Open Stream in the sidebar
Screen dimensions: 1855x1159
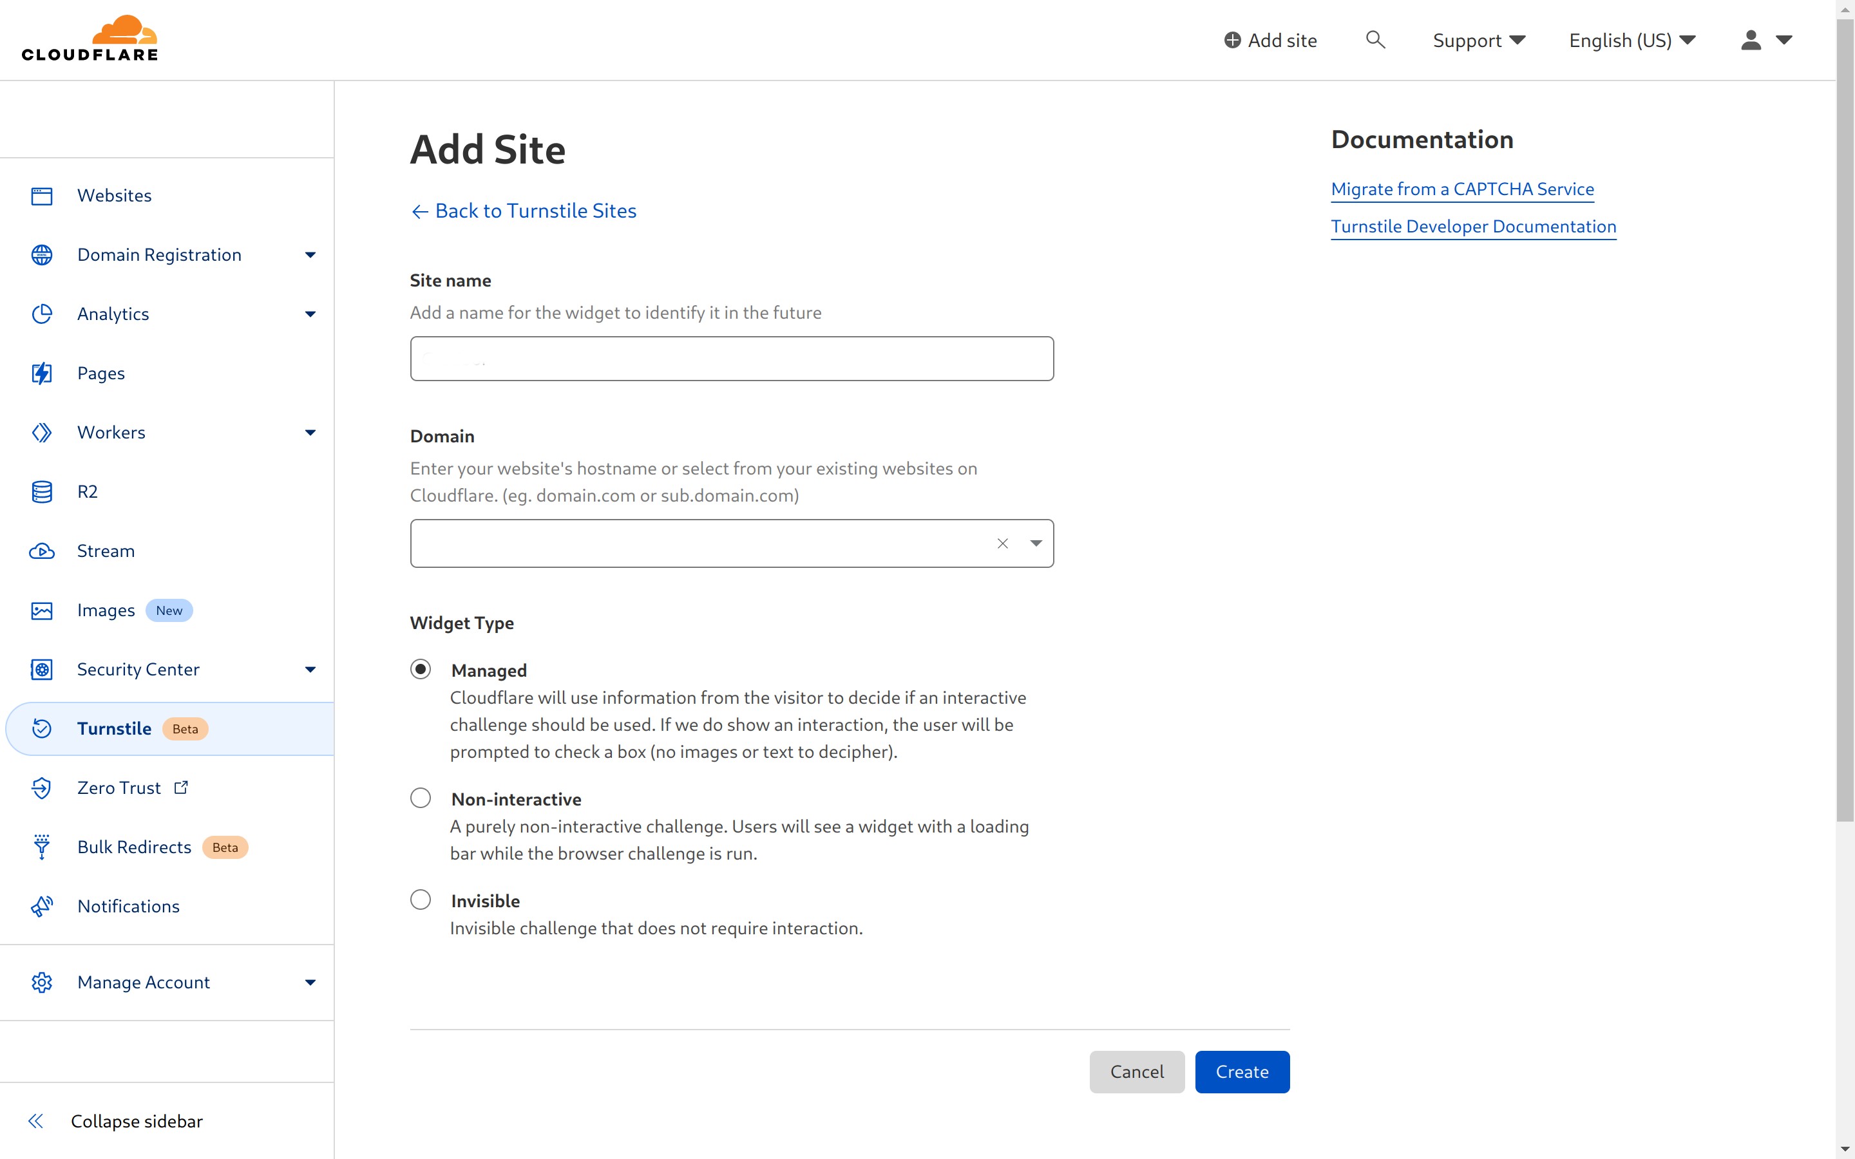(106, 551)
